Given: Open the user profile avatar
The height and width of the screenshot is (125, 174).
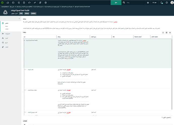Looking at the screenshot, I should (172, 3).
